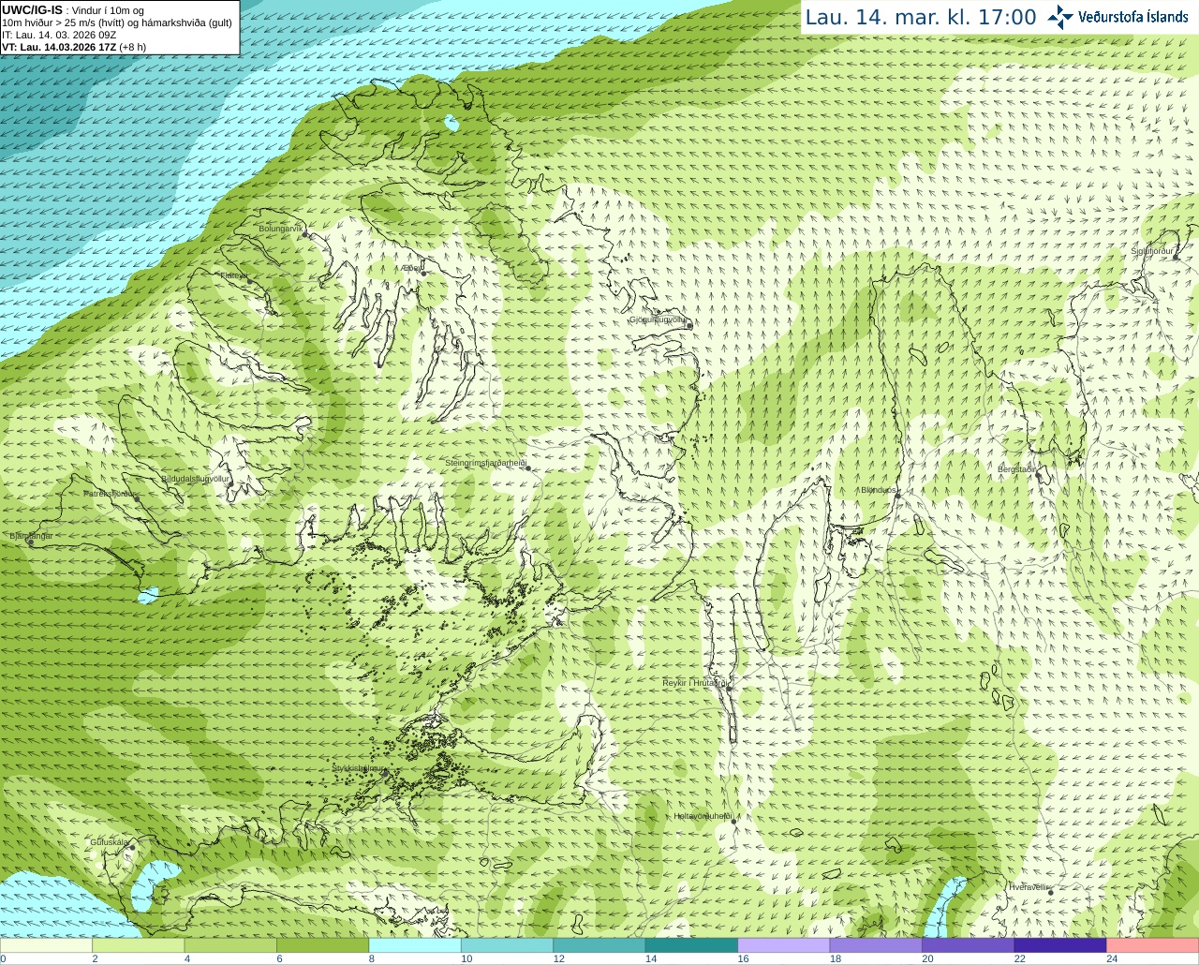The width and height of the screenshot is (1199, 965).
Task: Click the pink above-24 m/s swatch
Action: (x=1153, y=945)
